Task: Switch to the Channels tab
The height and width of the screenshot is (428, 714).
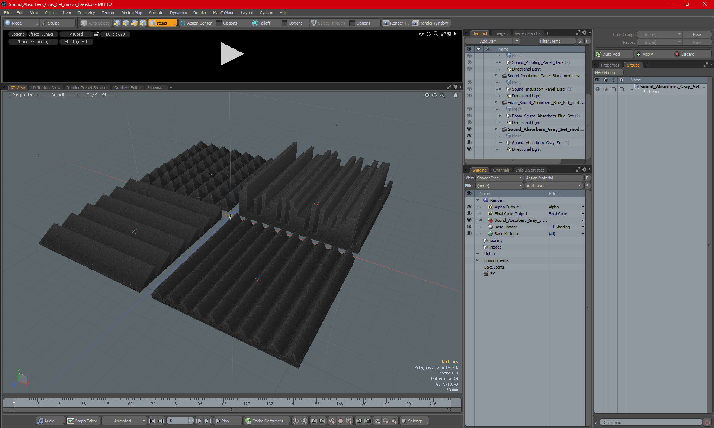Action: tap(501, 170)
